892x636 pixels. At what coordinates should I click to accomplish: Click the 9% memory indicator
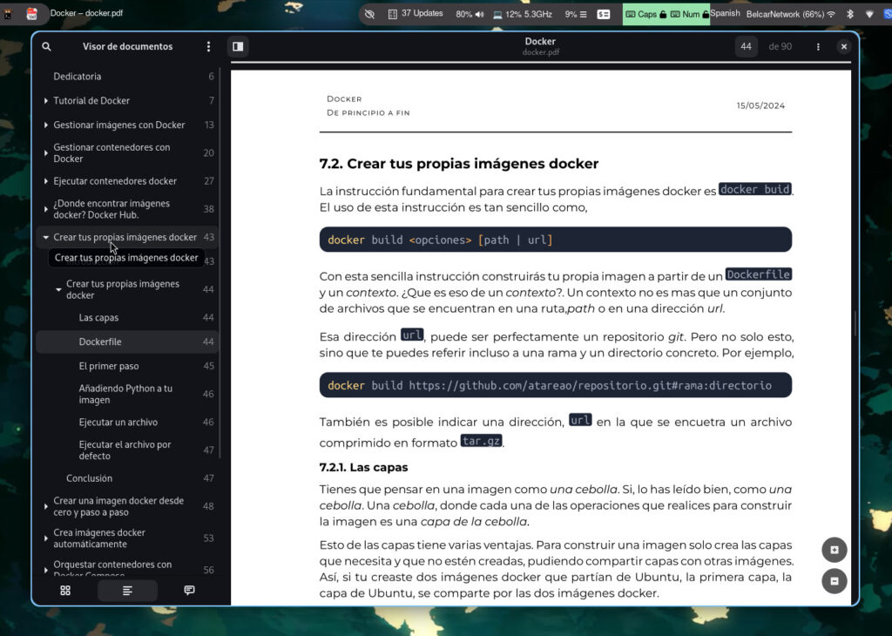(x=576, y=14)
